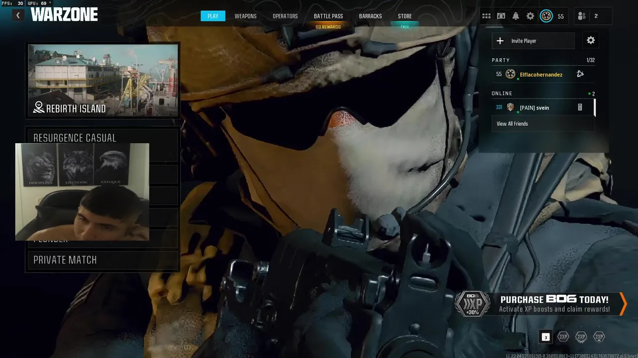Open the STORE tab
The width and height of the screenshot is (638, 358).
click(405, 16)
